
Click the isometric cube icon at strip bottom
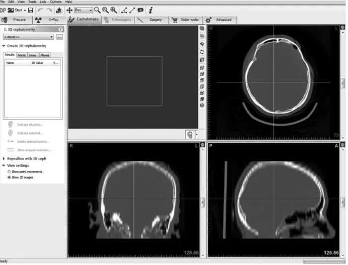coord(202,106)
